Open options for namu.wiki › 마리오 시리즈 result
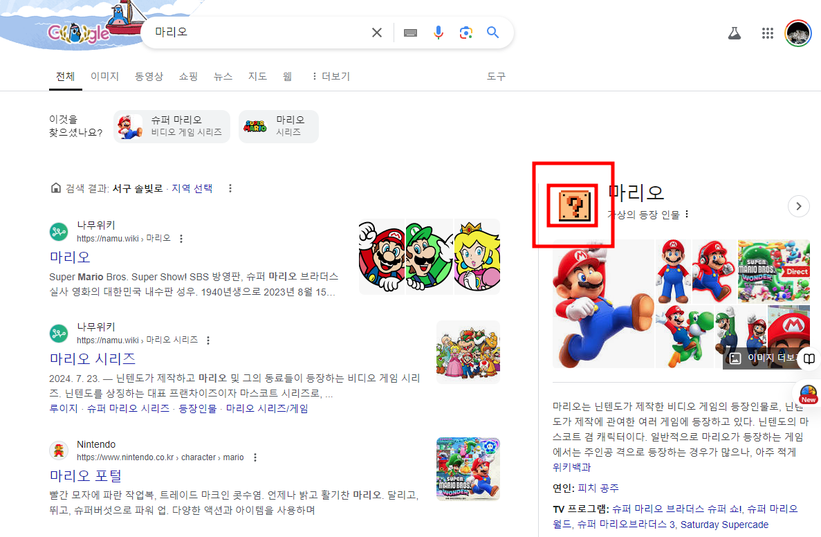This screenshot has width=821, height=537. point(208,340)
